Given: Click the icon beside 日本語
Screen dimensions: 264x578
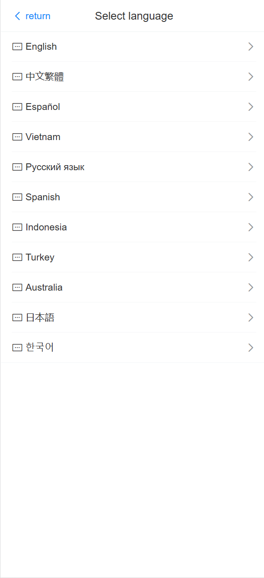Looking at the screenshot, I should click(x=17, y=318).
